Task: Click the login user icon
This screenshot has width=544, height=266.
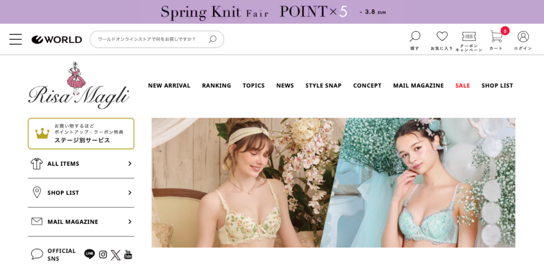Action: [x=523, y=37]
